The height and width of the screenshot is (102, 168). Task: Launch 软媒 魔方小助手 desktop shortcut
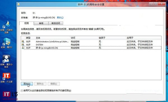pos(6,61)
